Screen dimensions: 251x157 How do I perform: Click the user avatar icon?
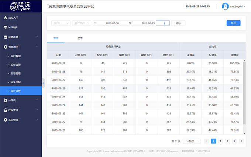point(225,6)
